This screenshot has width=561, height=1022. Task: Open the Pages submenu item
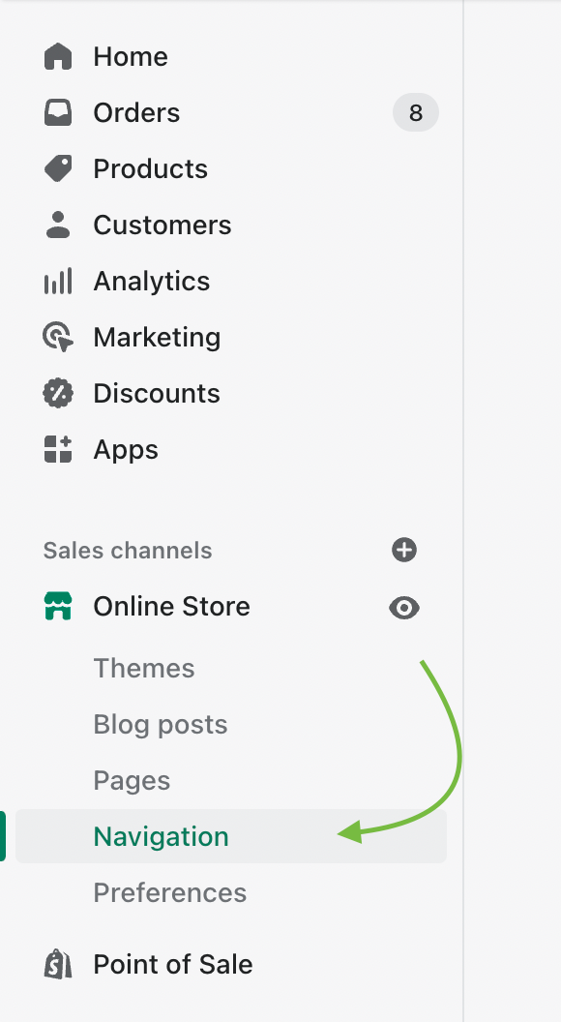132,780
